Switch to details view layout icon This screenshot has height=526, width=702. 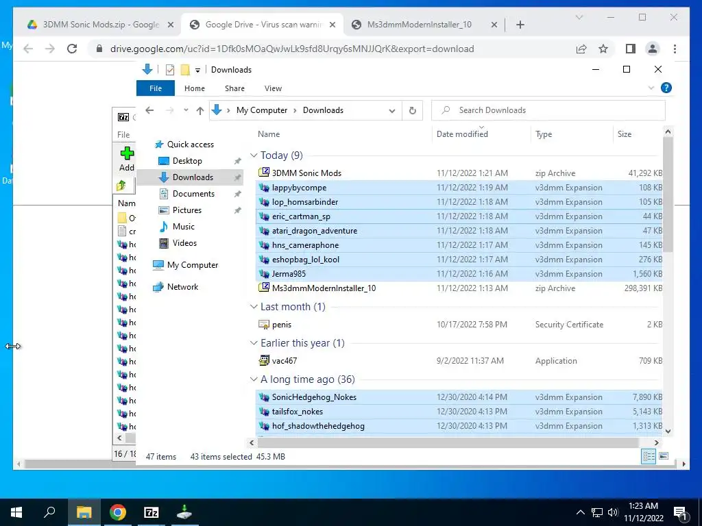(649, 456)
